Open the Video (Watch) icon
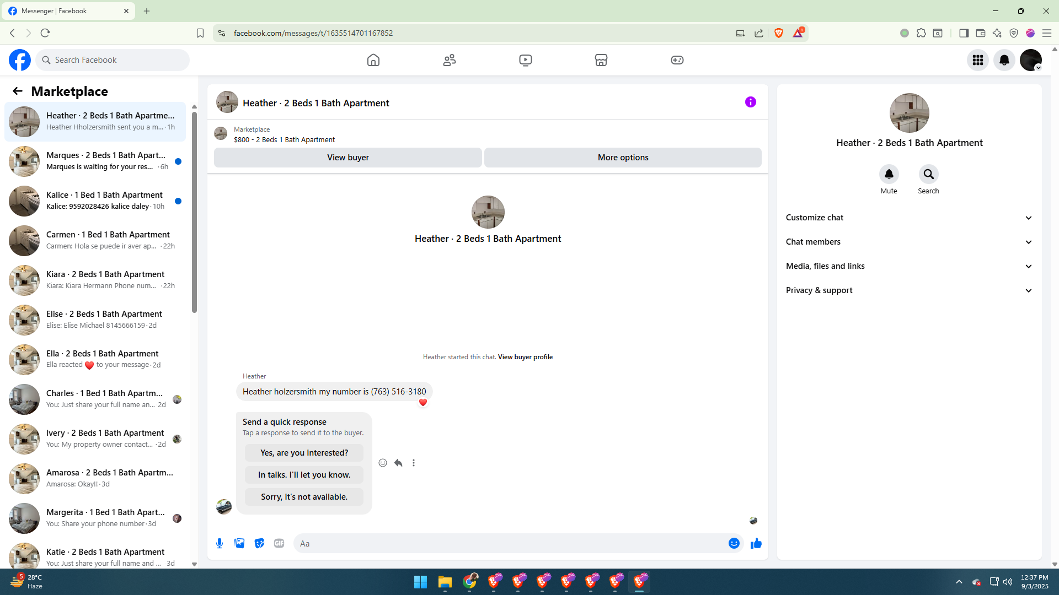Viewport: 1059px width, 595px height. click(x=526, y=60)
